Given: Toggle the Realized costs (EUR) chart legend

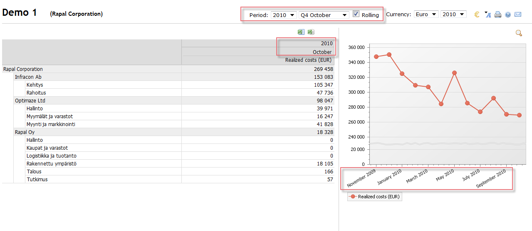Looking at the screenshot, I should tap(375, 197).
